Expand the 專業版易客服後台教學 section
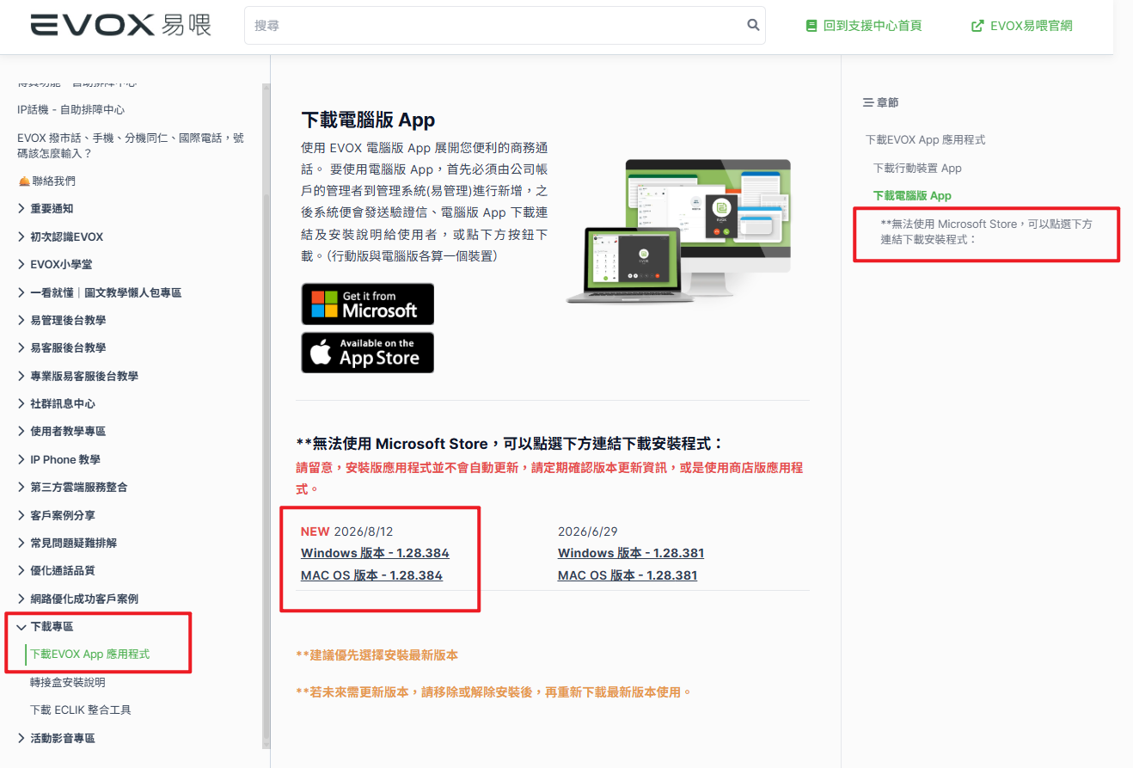Screen dimensions: 1133x768 pos(77,376)
